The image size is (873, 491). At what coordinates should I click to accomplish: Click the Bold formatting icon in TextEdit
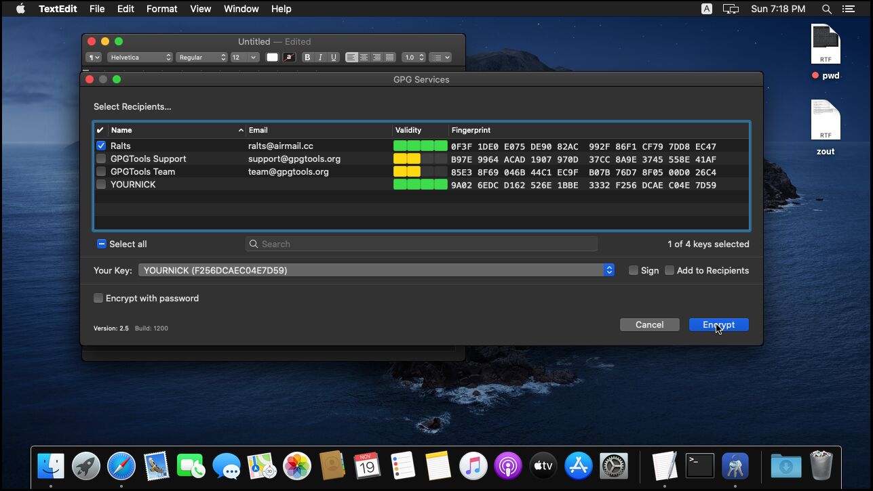pos(307,58)
